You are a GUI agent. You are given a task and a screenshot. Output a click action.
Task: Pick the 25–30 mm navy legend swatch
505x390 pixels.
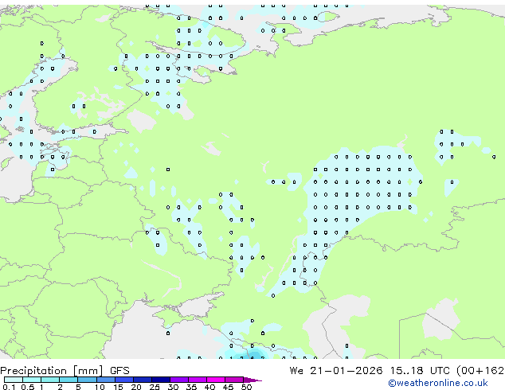click(161, 380)
